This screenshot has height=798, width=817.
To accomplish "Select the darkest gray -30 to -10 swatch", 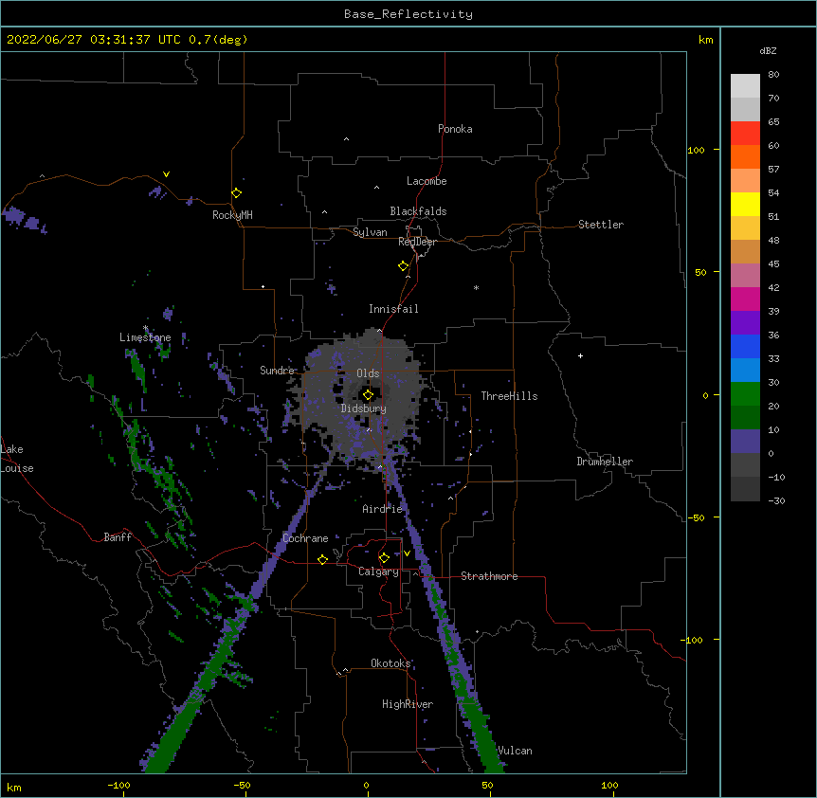I will click(745, 489).
